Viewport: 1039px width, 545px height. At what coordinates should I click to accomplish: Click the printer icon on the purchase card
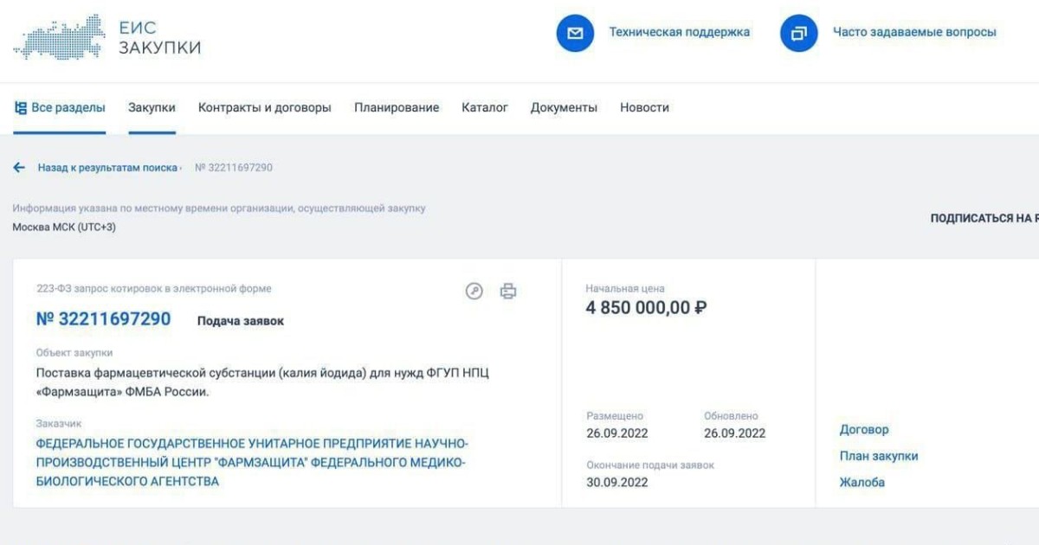click(508, 292)
